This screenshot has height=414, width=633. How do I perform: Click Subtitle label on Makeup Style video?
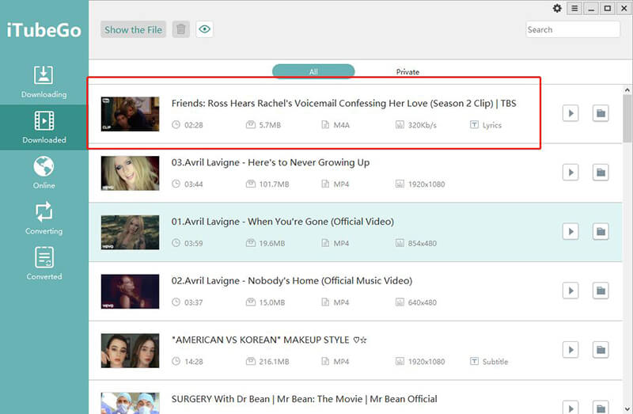pyautogui.click(x=495, y=362)
